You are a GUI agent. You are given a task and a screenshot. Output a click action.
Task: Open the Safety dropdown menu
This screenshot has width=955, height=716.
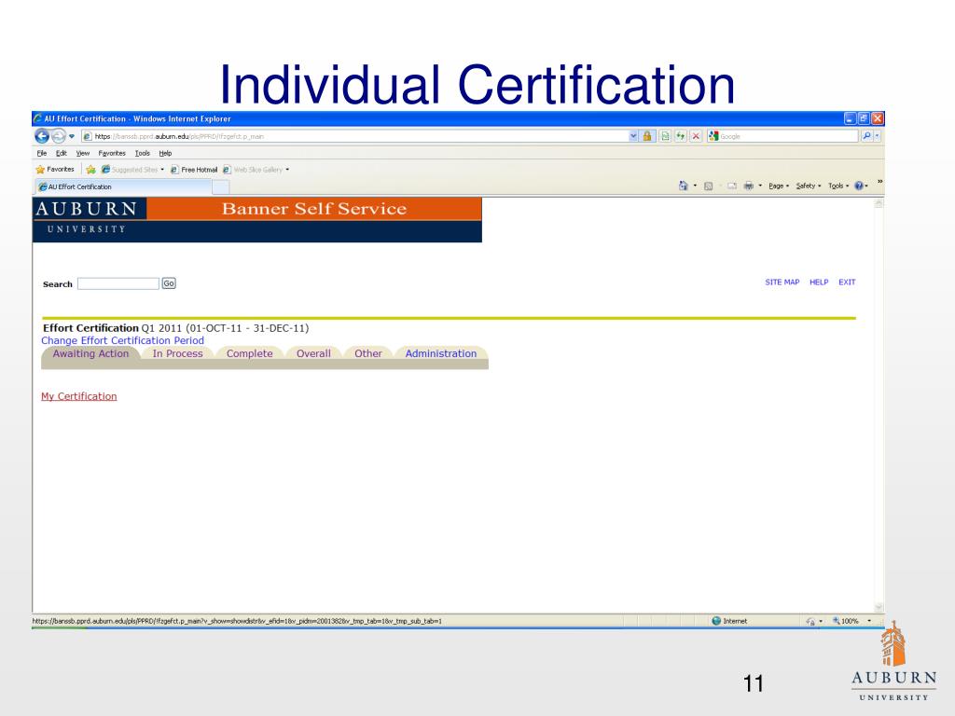coord(809,186)
